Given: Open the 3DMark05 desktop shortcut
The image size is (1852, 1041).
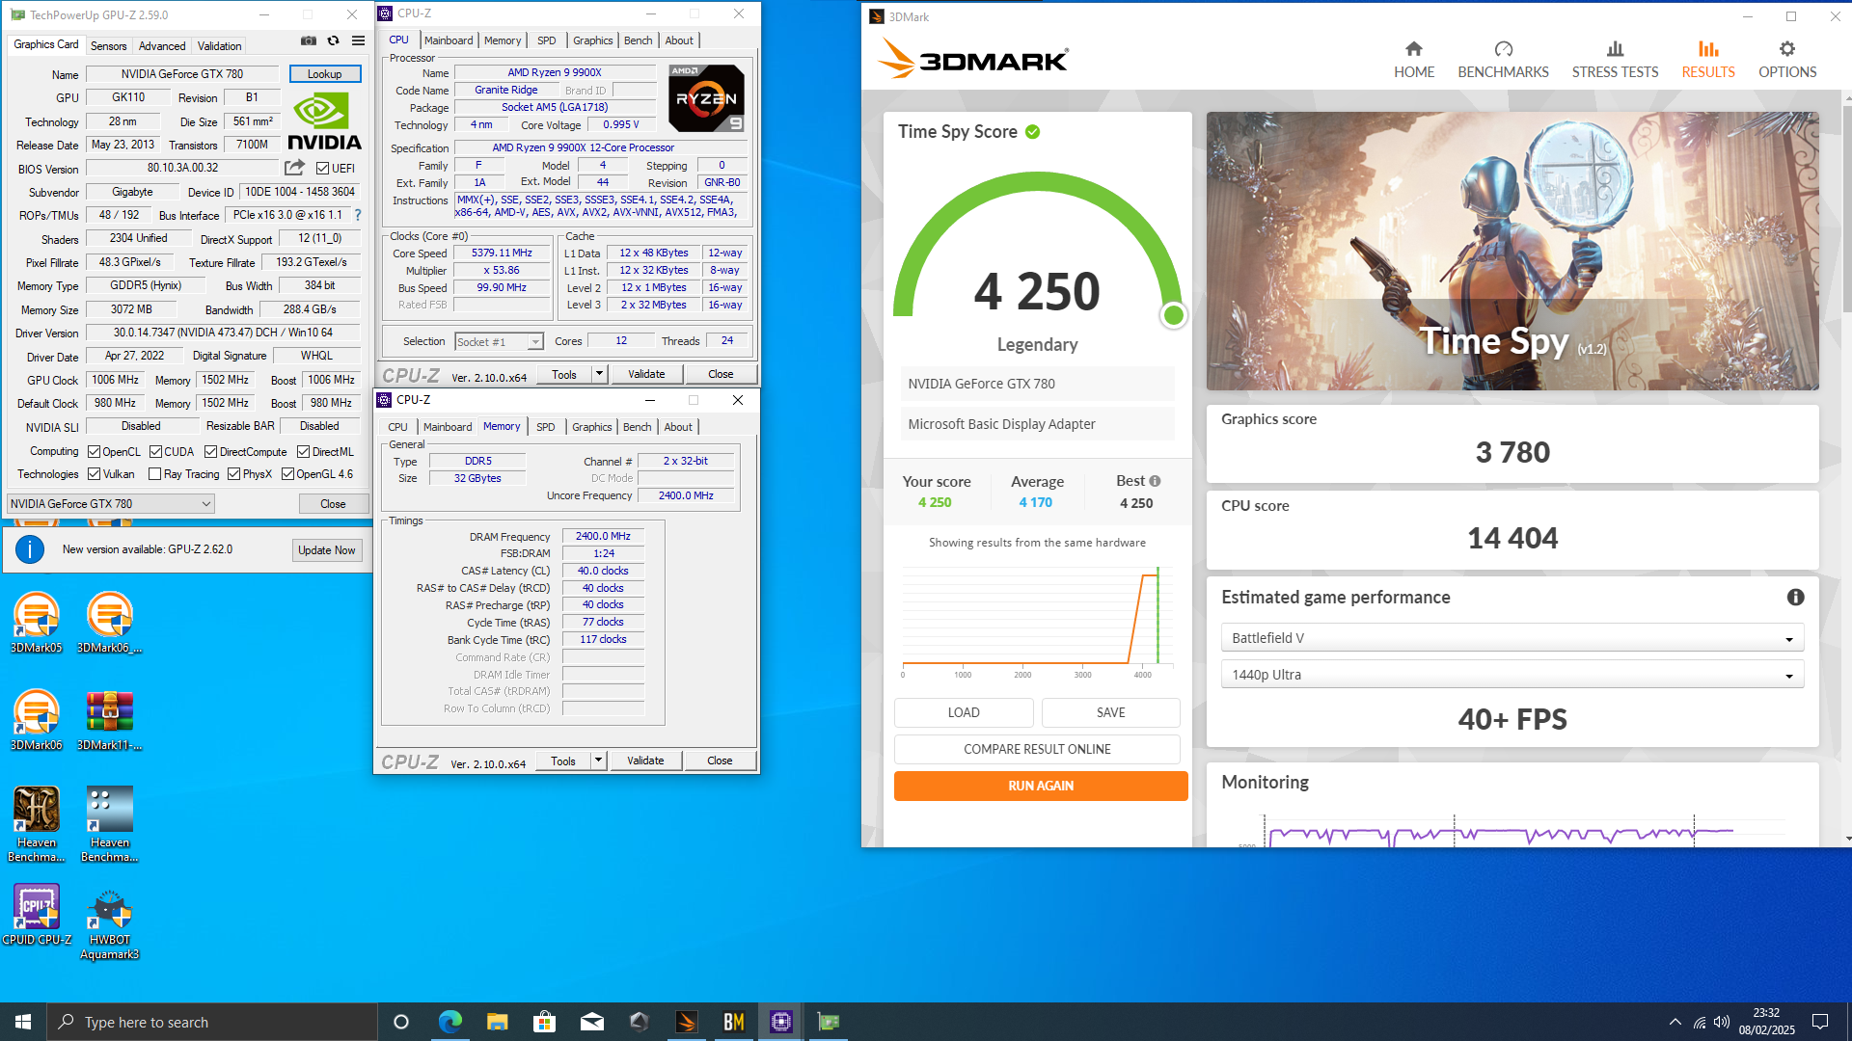Looking at the screenshot, I should [x=37, y=623].
